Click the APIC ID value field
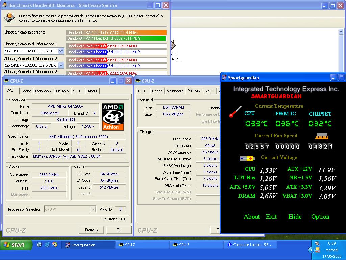This screenshot has width=346, height=260. point(120,209)
